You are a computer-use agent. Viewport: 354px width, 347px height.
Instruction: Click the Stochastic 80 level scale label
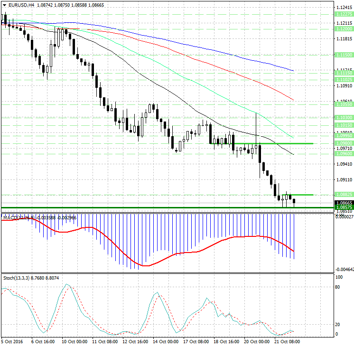(x=339, y=287)
